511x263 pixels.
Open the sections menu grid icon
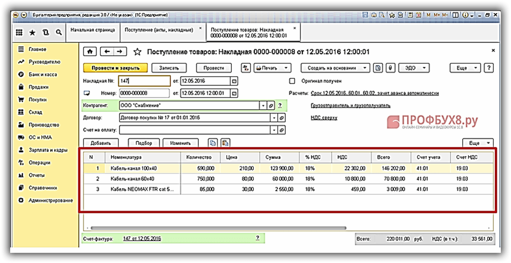[19, 32]
